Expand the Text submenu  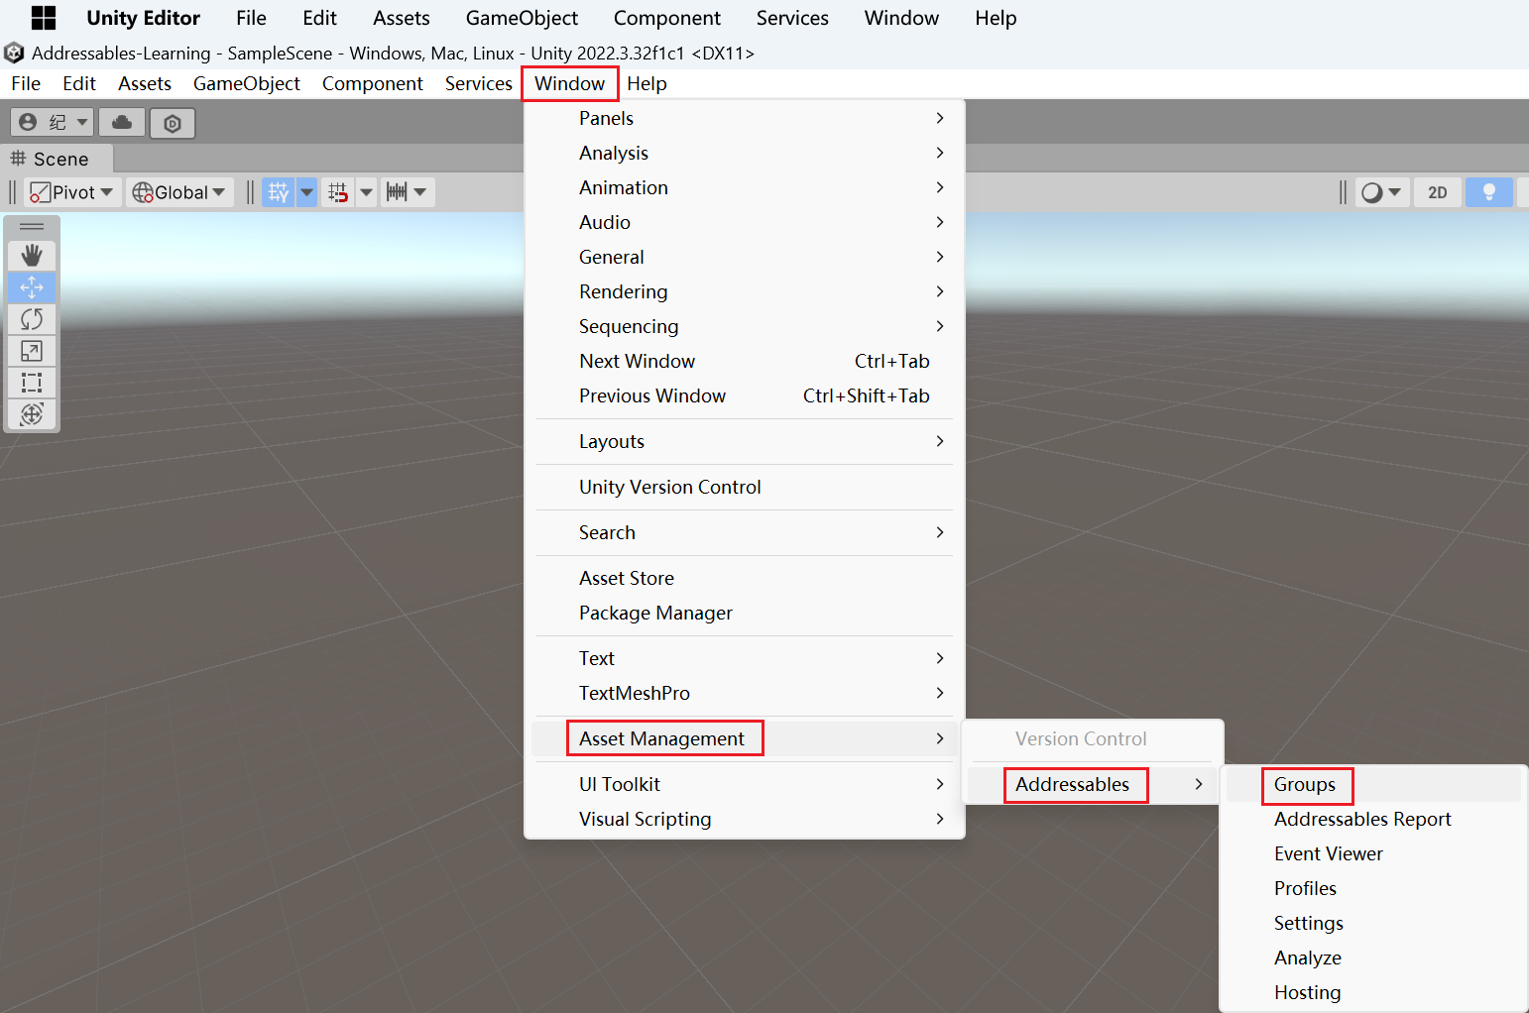[744, 658]
